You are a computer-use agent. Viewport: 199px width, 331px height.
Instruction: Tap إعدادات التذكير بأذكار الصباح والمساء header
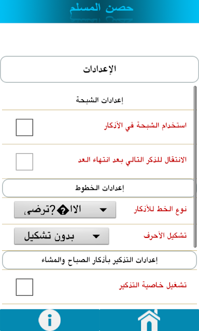click(x=99, y=260)
